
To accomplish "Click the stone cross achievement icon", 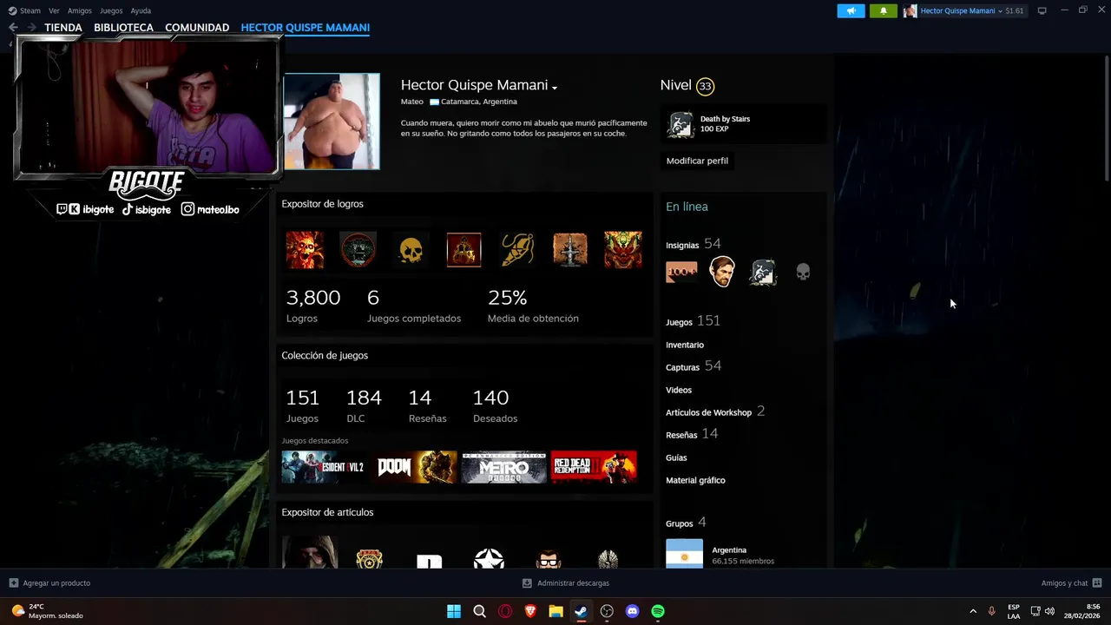I will pyautogui.click(x=570, y=250).
